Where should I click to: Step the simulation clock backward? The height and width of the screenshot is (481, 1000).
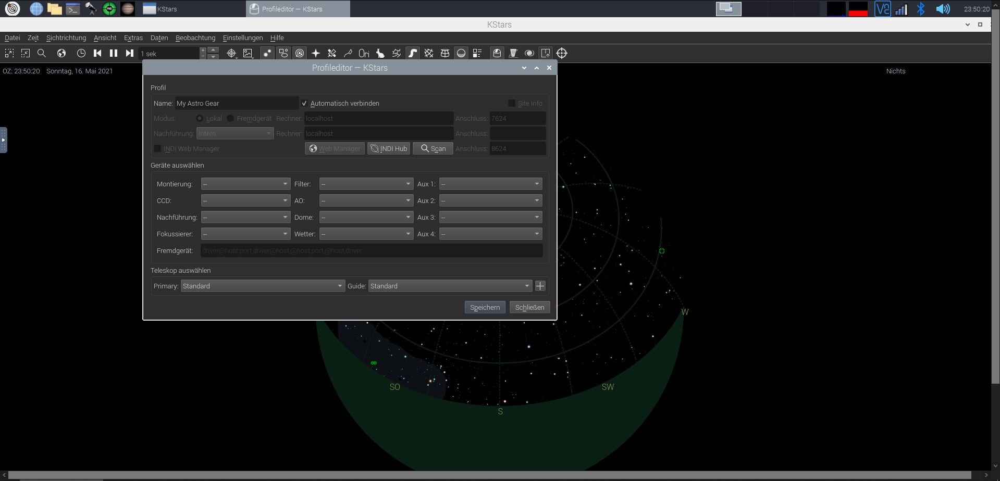97,53
